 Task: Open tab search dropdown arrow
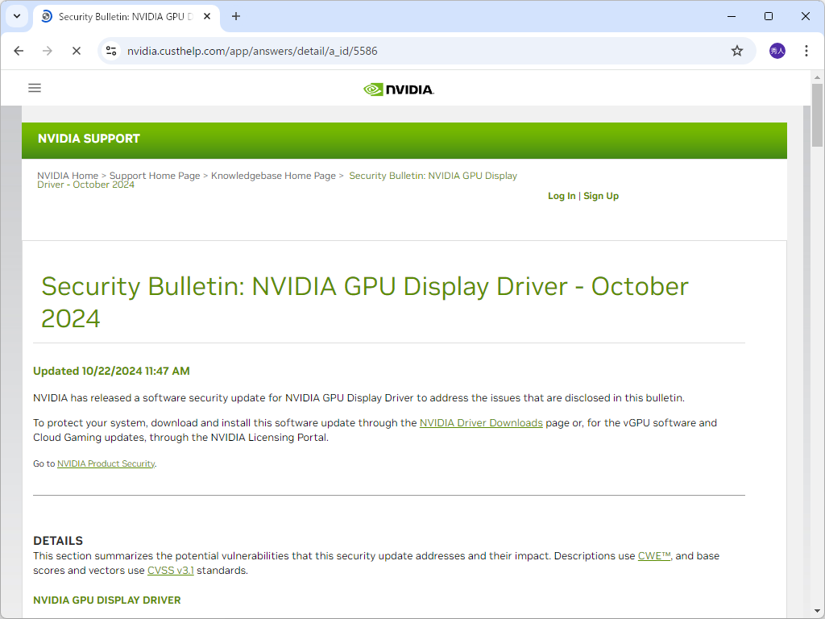coord(17,16)
